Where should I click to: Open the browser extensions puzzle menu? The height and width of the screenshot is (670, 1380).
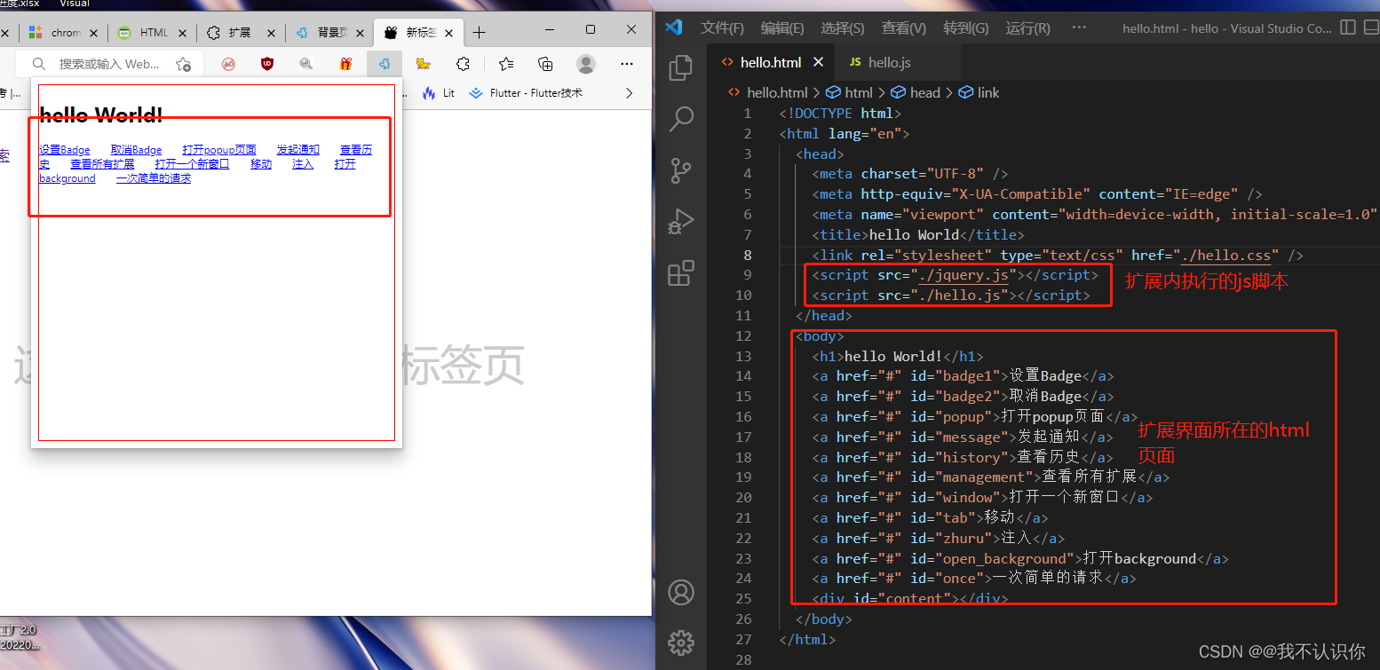pyautogui.click(x=463, y=64)
